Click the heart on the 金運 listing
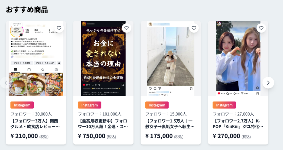Image resolution: width=283 pixels, height=150 pixels. pyautogui.click(x=126, y=28)
